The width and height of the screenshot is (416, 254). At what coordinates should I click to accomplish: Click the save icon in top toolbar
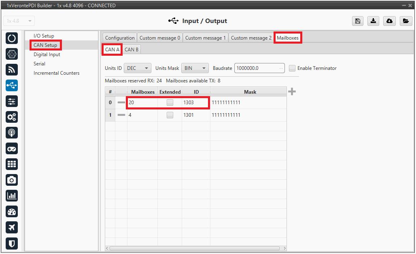click(x=357, y=21)
